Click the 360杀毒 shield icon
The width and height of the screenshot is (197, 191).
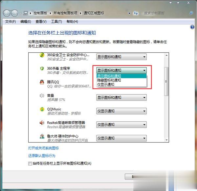click(42, 69)
